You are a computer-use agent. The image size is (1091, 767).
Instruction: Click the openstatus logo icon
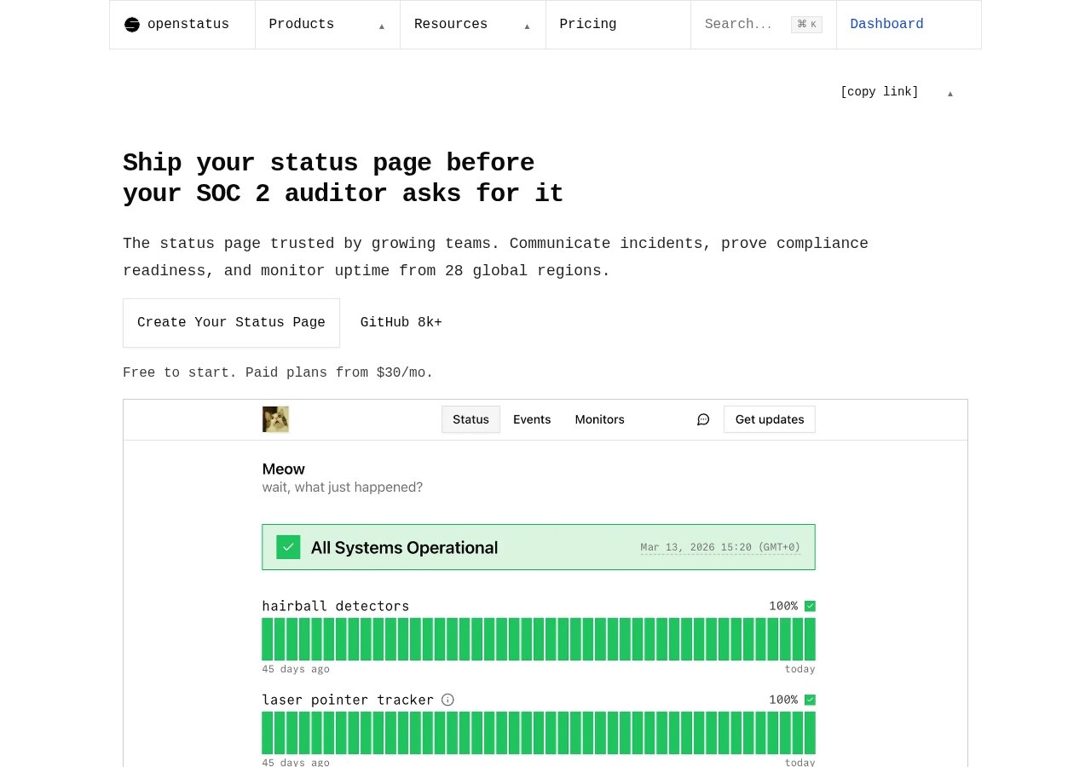132,25
